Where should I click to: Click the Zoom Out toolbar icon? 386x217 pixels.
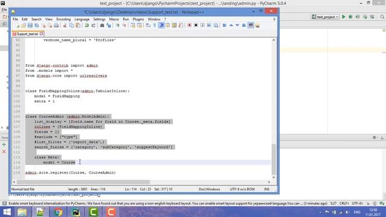[x=124, y=25]
